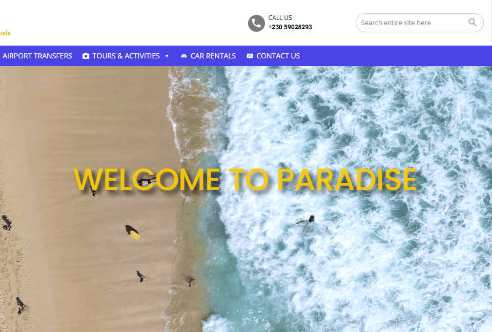
Task: Go to the Car Rentals page
Action: tap(213, 56)
